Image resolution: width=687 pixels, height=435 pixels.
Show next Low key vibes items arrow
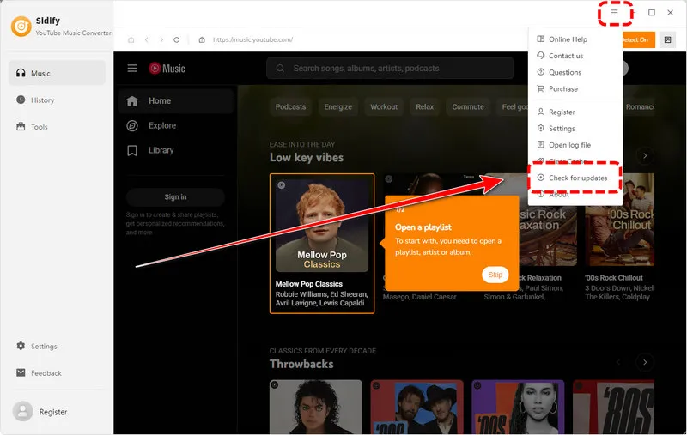(x=645, y=156)
